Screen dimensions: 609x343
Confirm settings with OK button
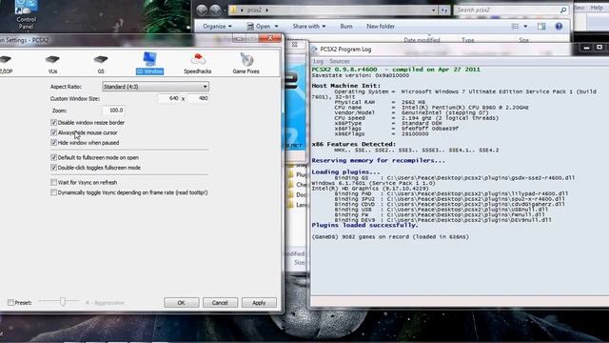[182, 303]
